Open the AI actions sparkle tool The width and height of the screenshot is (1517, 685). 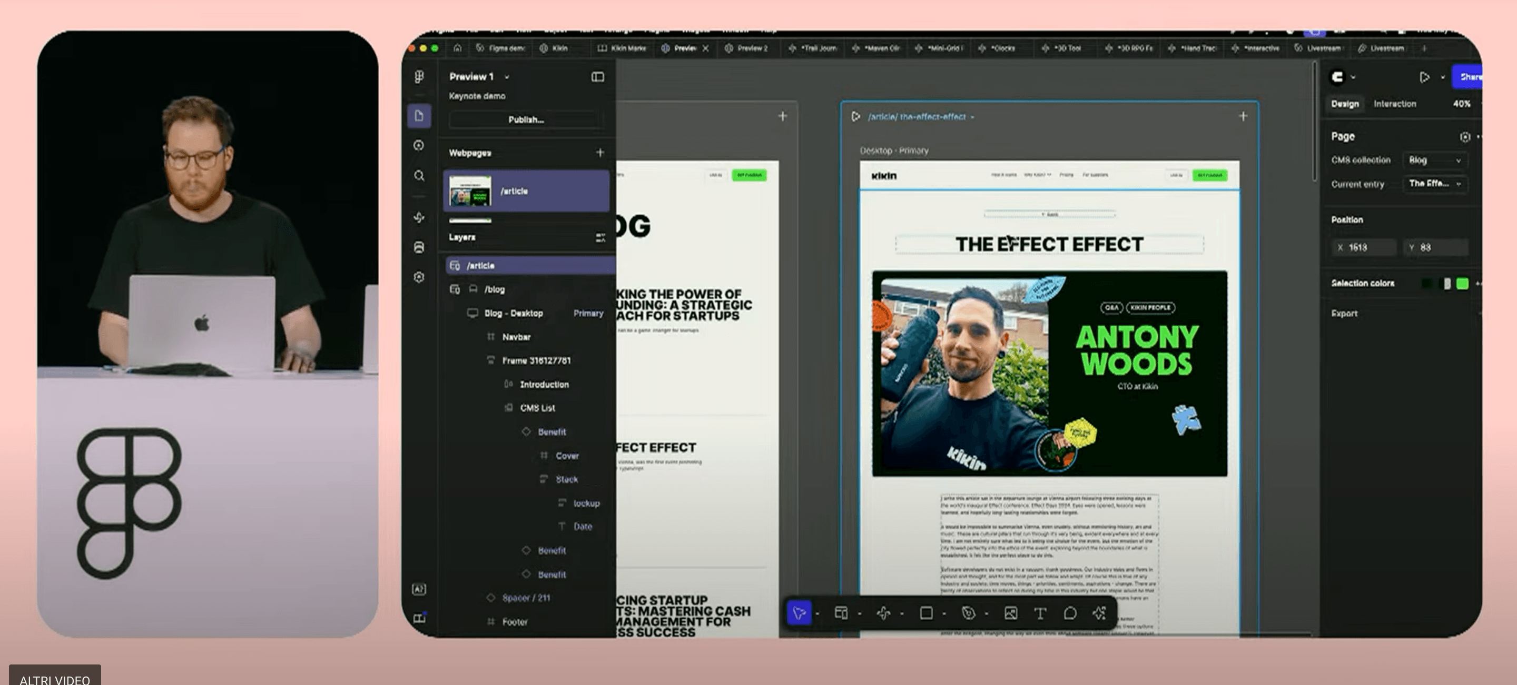pos(1099,613)
